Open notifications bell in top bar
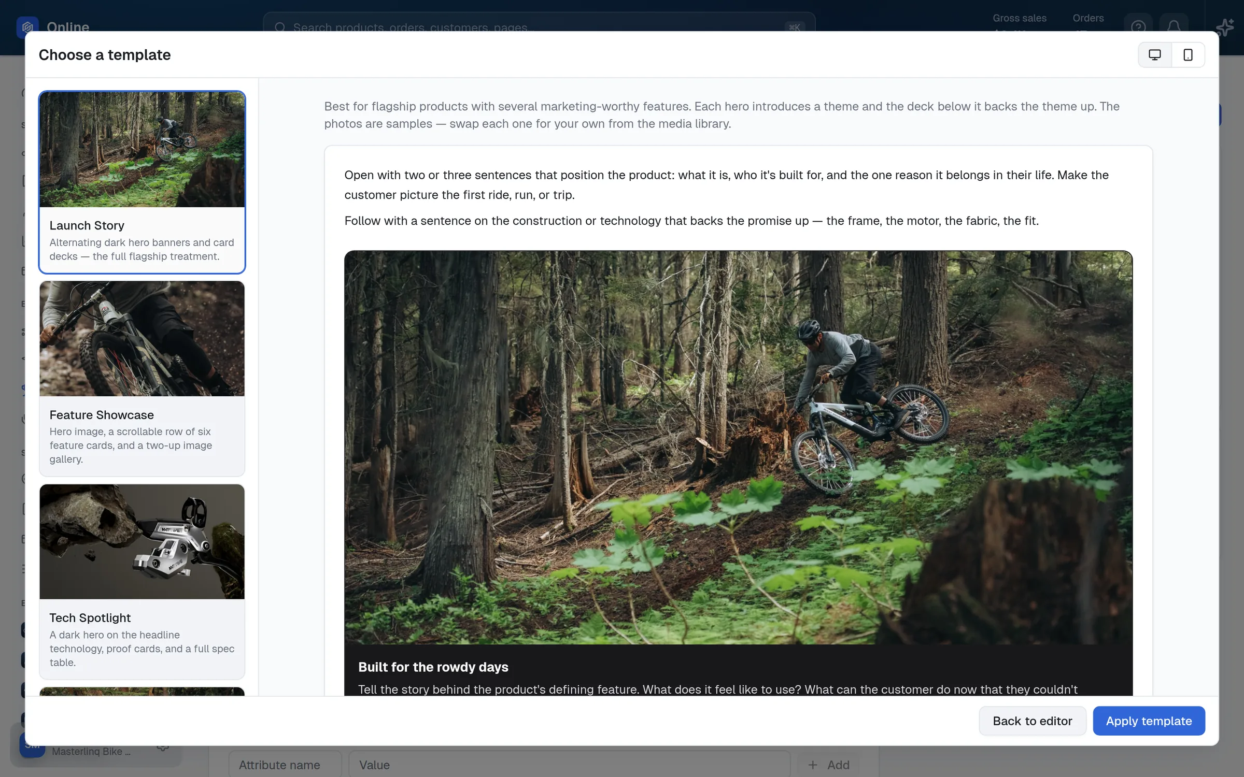 (x=1174, y=26)
